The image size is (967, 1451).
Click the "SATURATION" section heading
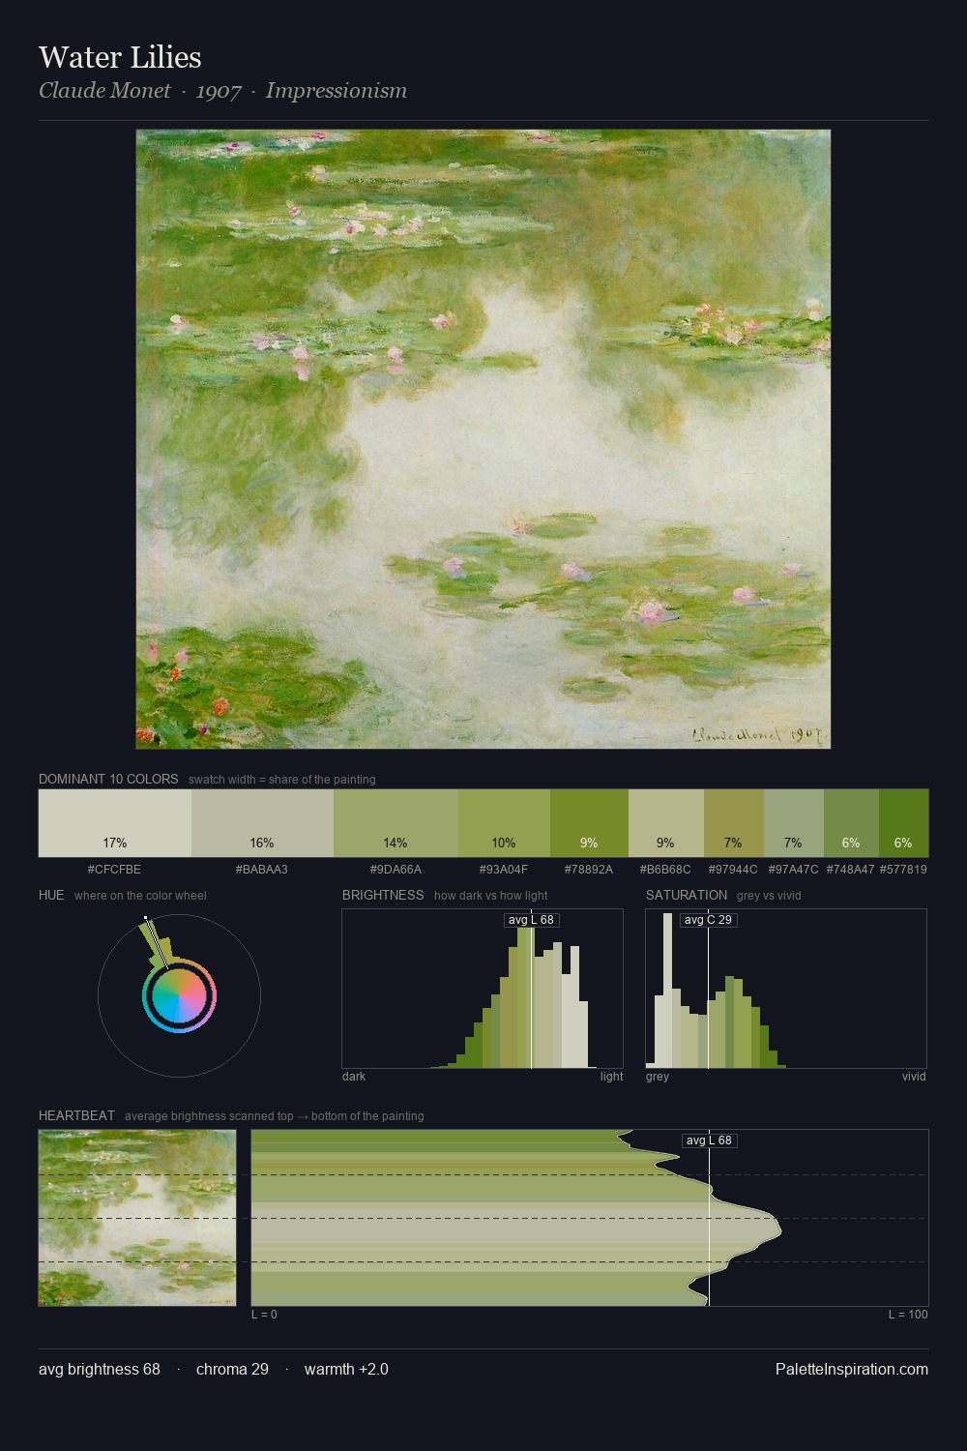tap(687, 895)
